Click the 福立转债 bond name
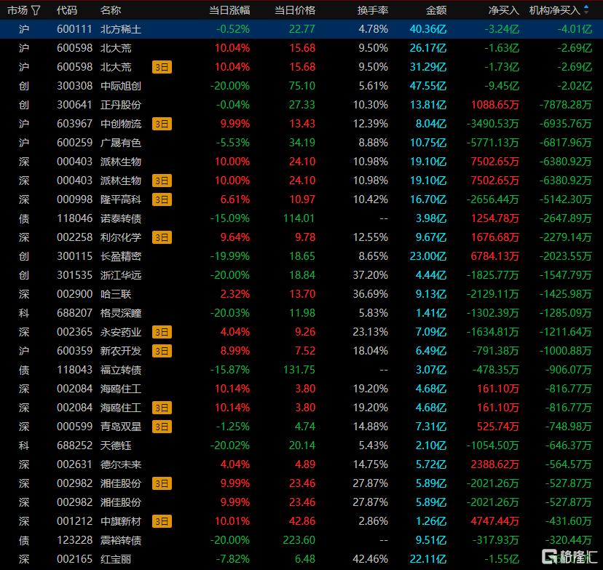The width and height of the screenshot is (603, 570). tap(121, 370)
